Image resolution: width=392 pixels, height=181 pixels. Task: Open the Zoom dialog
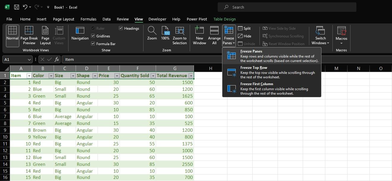152,35
